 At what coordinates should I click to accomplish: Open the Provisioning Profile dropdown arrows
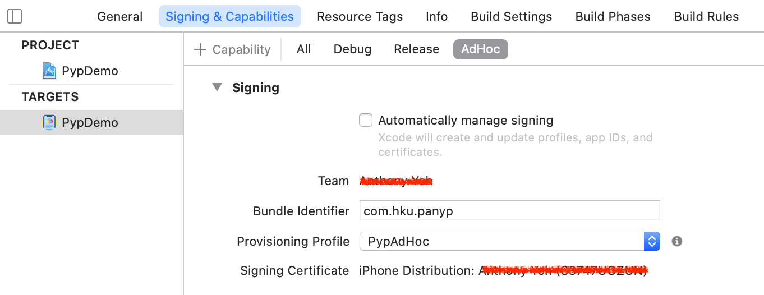tap(652, 241)
